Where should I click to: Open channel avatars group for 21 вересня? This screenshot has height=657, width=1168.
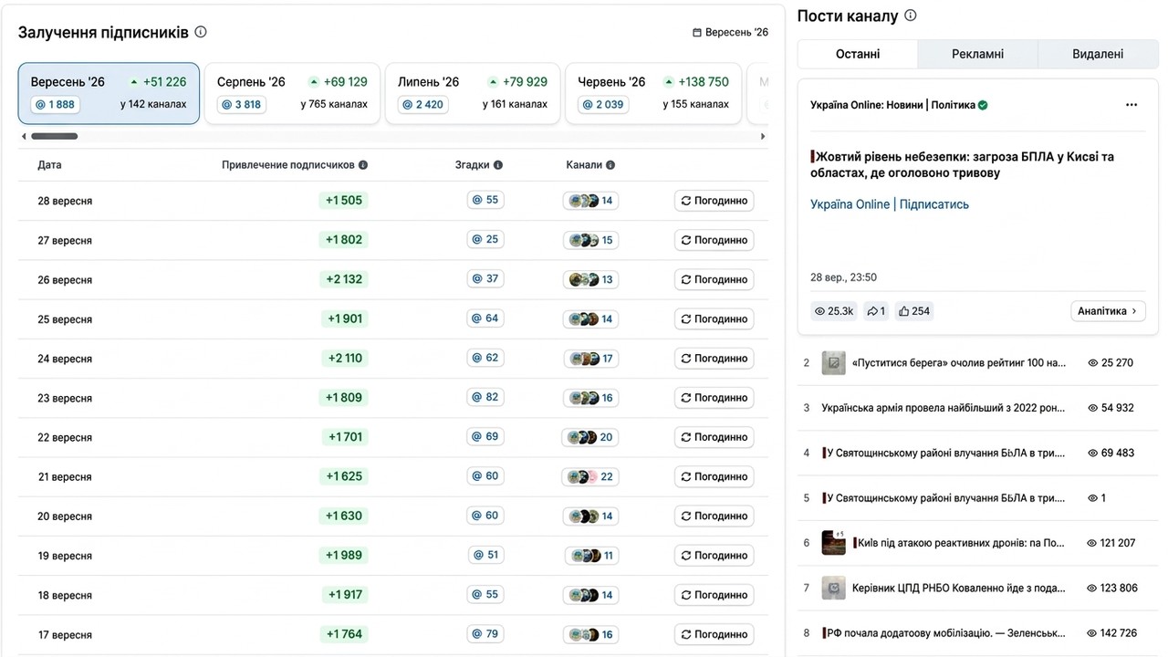[x=590, y=476]
